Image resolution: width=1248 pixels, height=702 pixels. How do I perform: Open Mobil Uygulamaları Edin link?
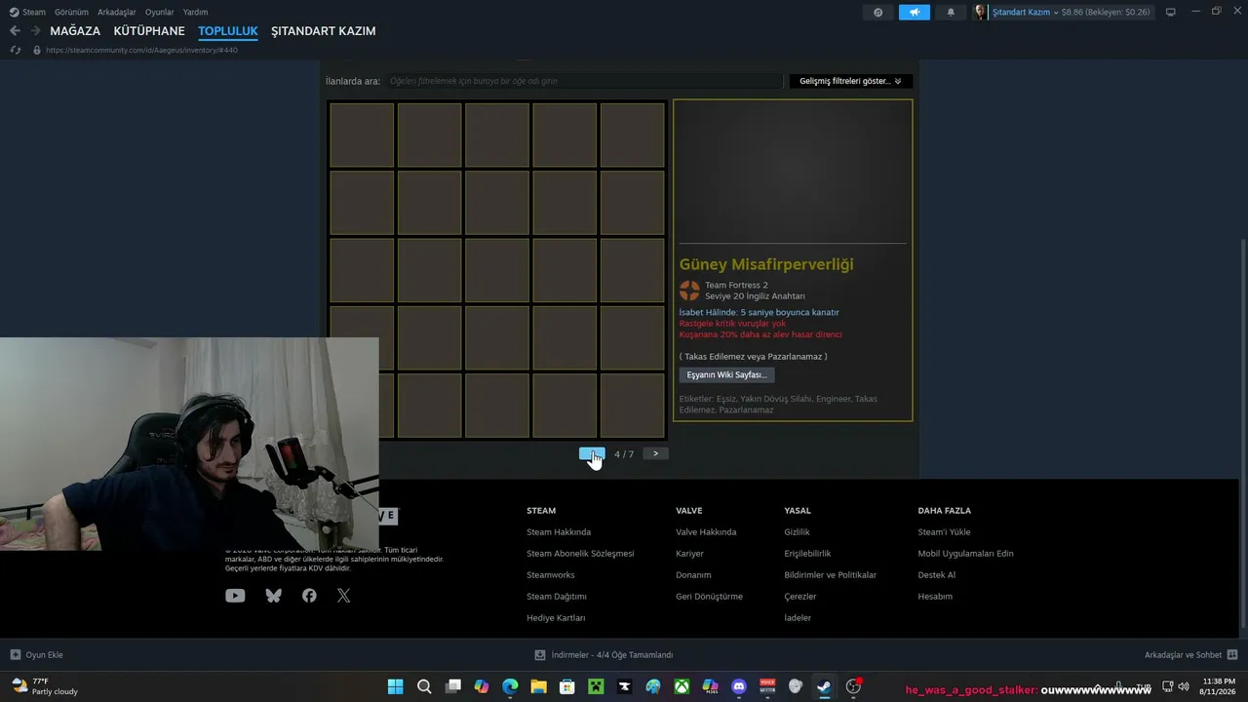965,554
